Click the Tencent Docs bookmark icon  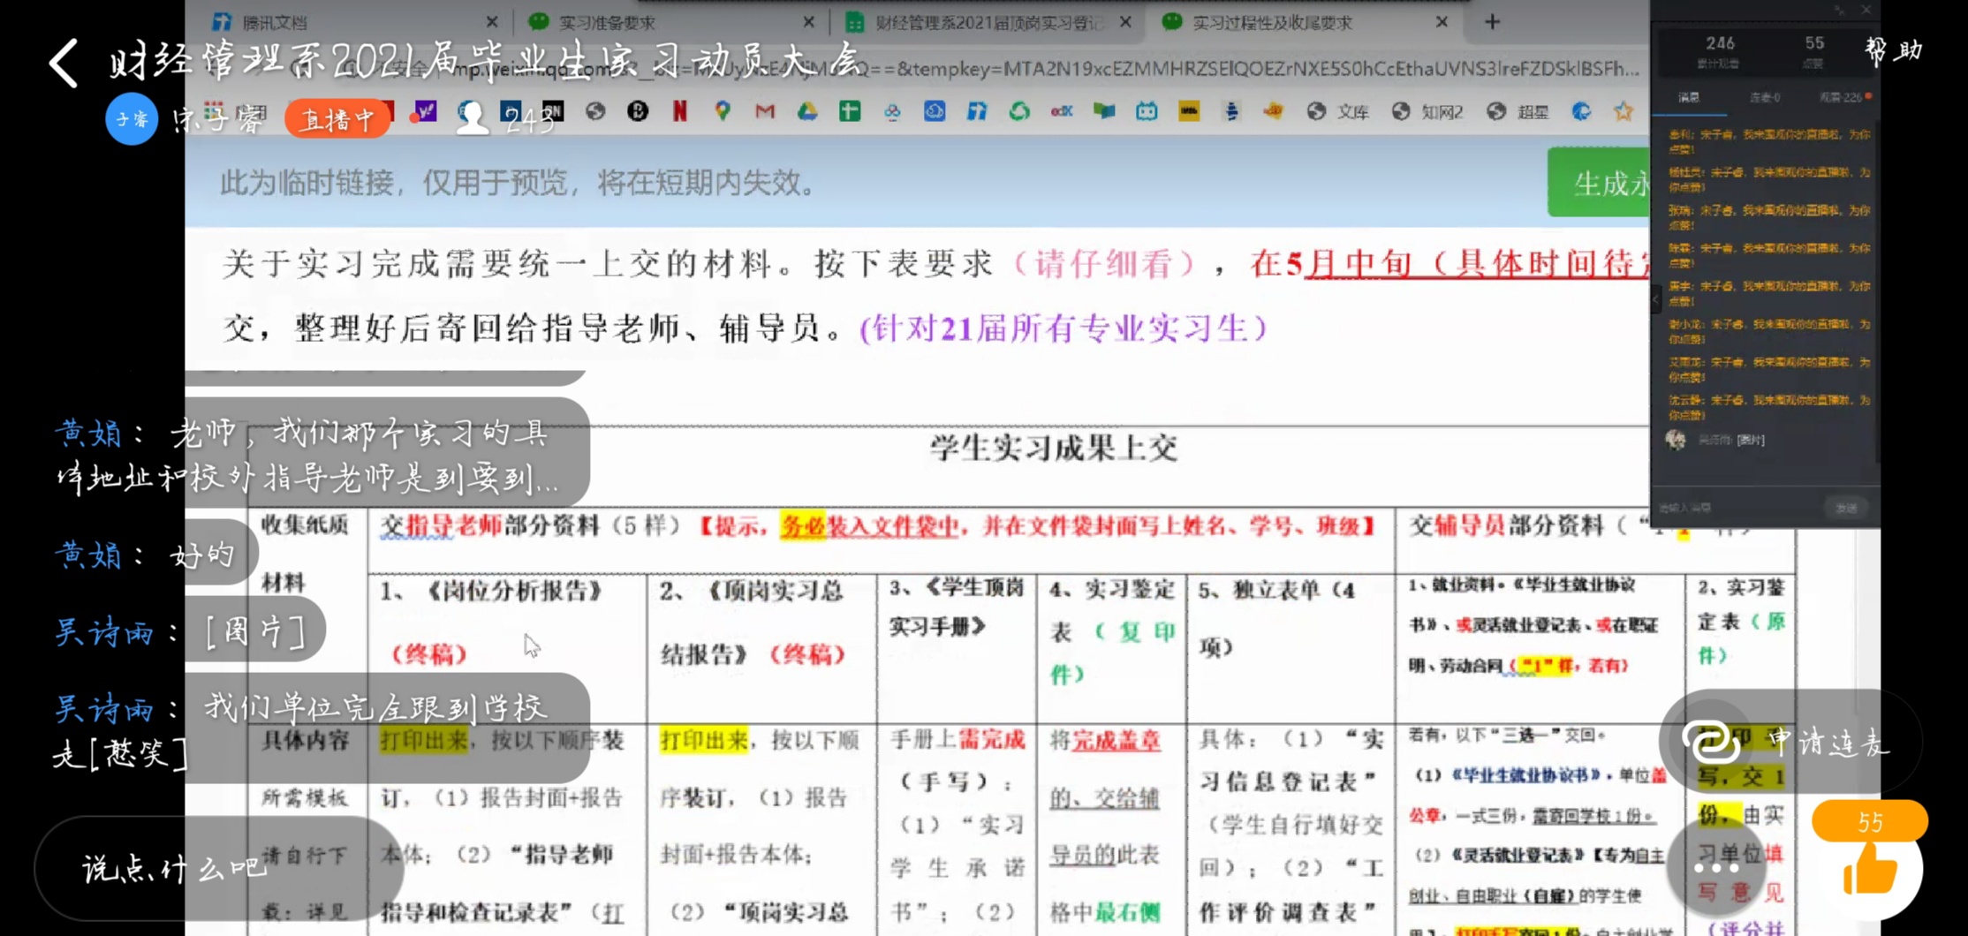click(977, 111)
